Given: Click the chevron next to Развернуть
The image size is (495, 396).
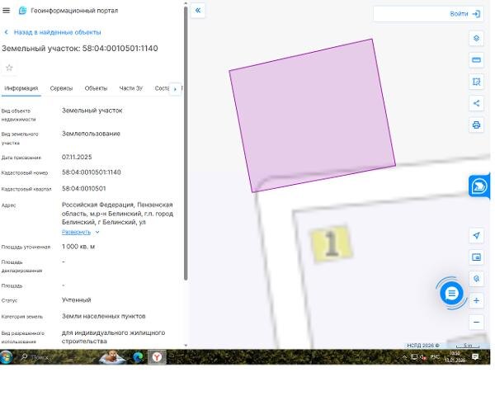Looking at the screenshot, I should 97,232.
